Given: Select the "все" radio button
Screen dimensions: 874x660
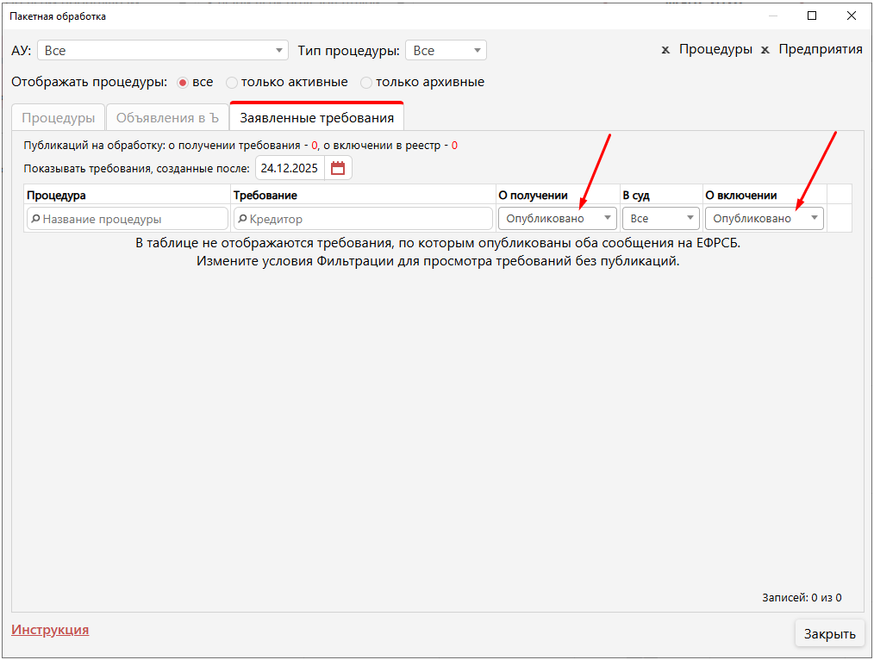Looking at the screenshot, I should tap(182, 83).
